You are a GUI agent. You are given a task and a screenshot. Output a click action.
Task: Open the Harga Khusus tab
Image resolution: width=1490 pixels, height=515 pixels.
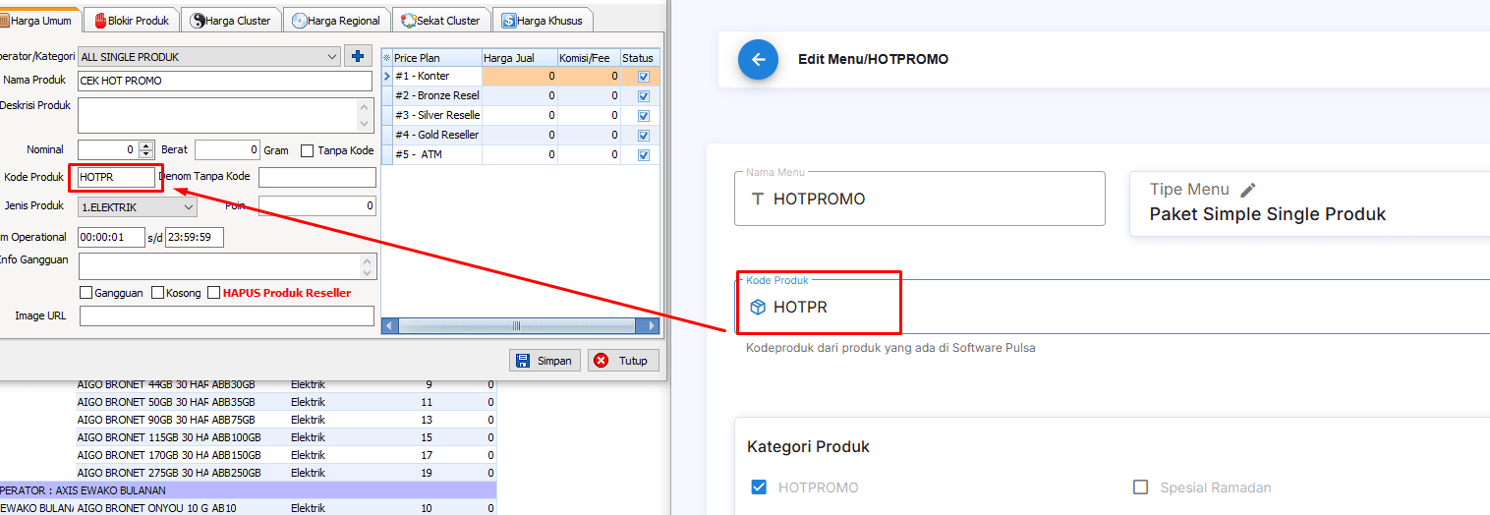pyautogui.click(x=542, y=21)
